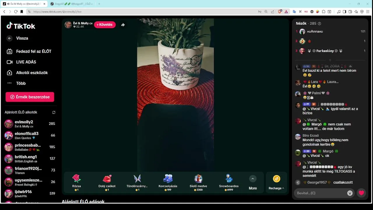The image size is (373, 210).
Task: Open Brave Rewards triangle icon
Action: pyautogui.click(x=286, y=12)
